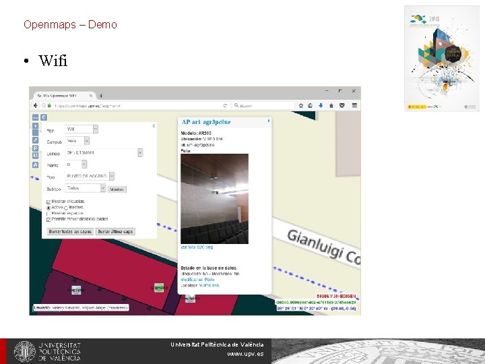Click the green UTM coordinates text
The image size is (485, 364).
click(315, 303)
